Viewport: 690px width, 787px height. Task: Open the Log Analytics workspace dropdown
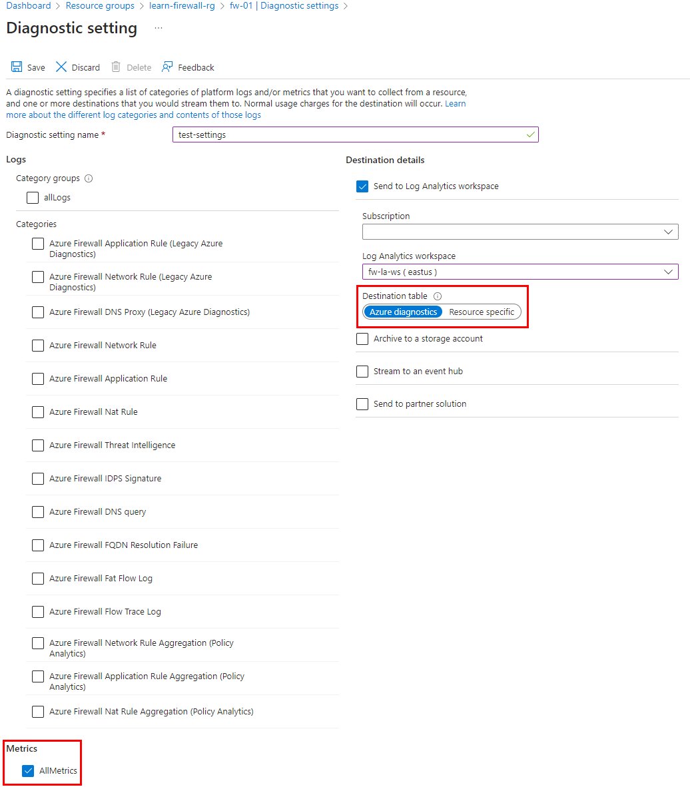coord(669,271)
